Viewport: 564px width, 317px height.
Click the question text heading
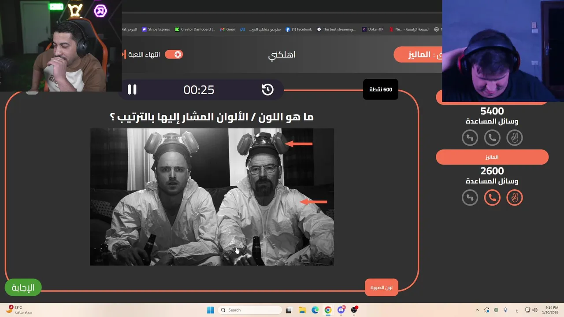click(211, 117)
